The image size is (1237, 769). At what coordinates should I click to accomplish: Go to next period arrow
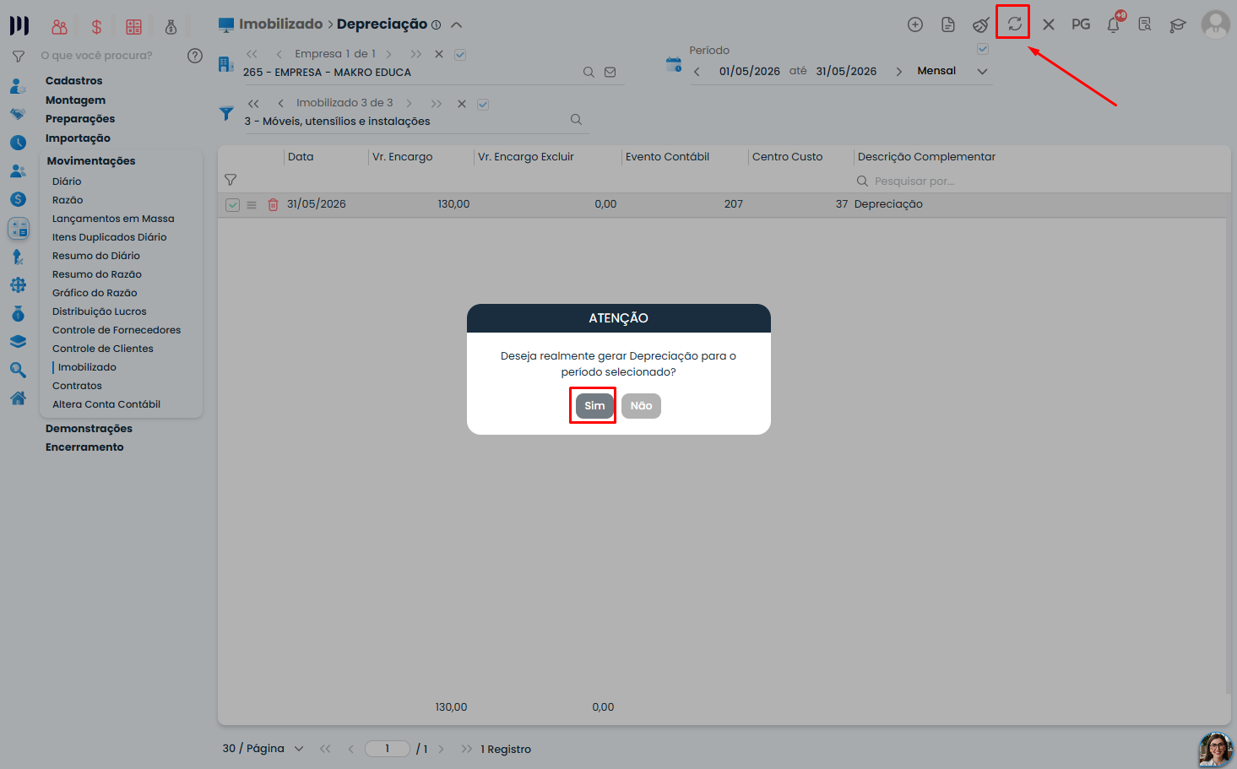coord(898,72)
